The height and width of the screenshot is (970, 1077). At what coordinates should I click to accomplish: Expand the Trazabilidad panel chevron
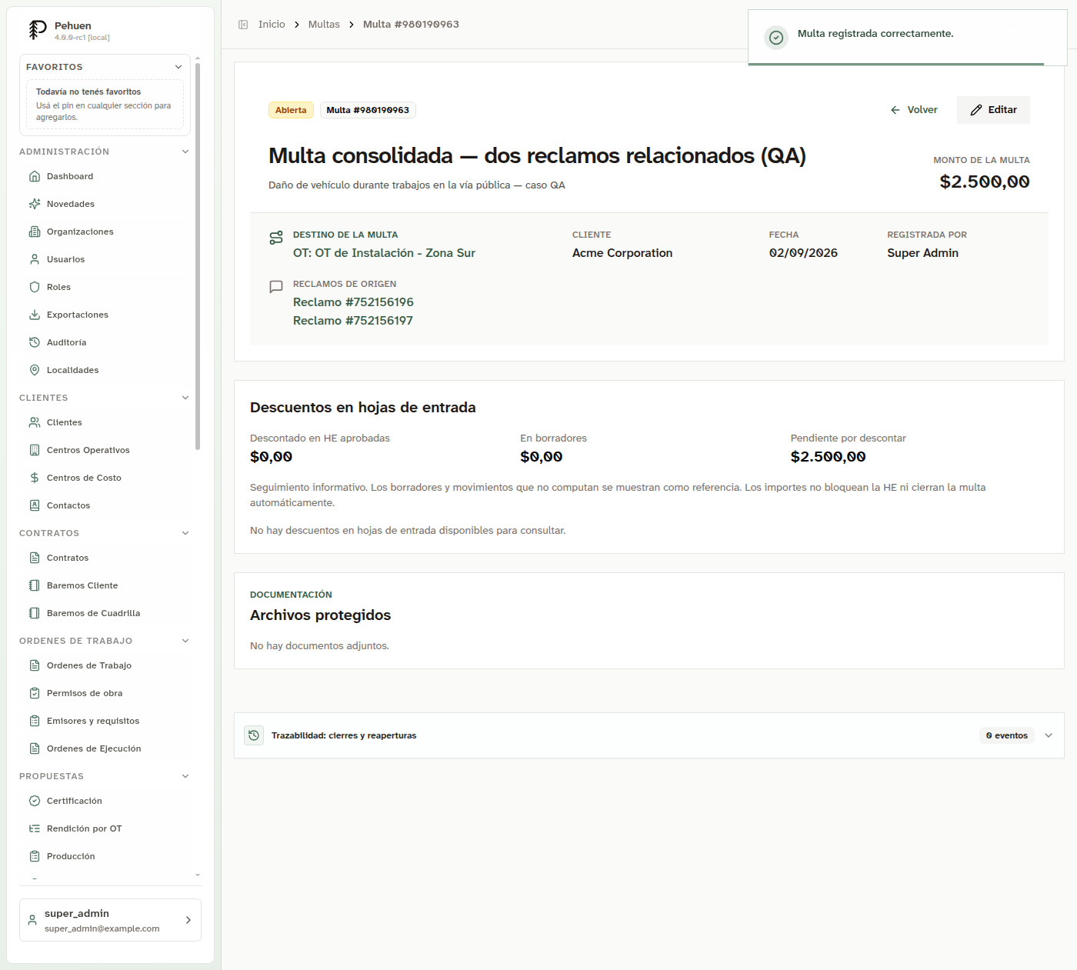pos(1049,735)
